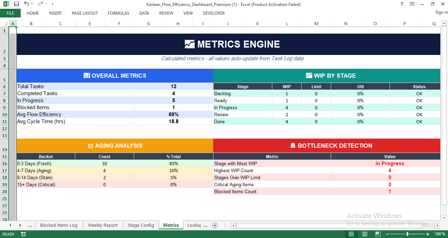Click the macro recording icon near READY
Viewport: 448px width, 238px height.
[23, 234]
